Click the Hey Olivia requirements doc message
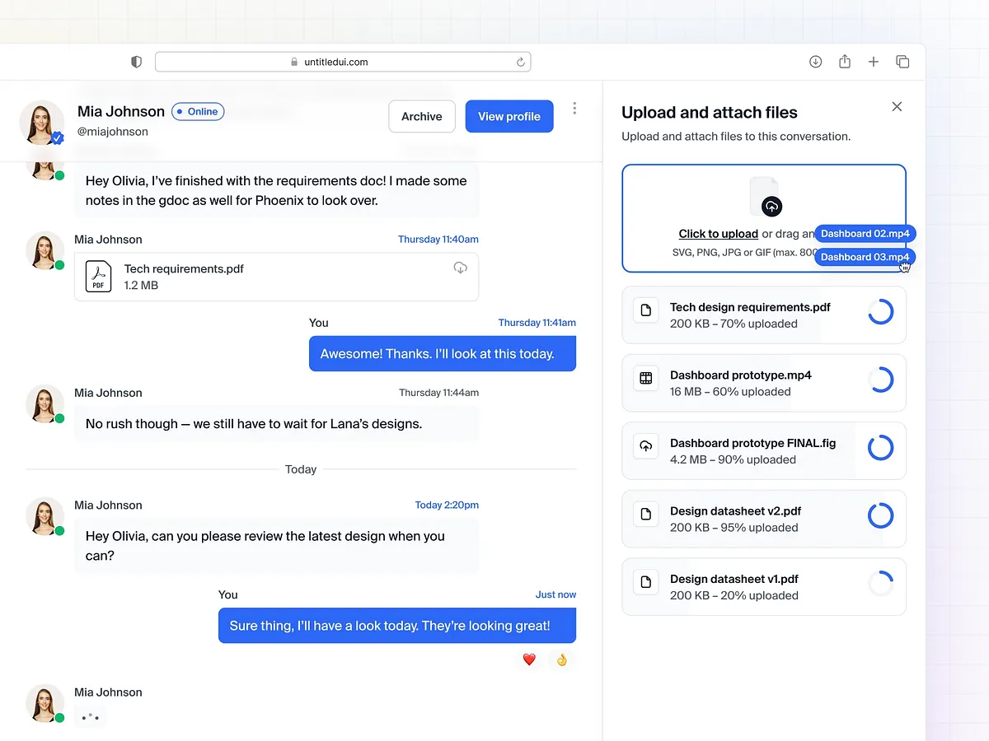The width and height of the screenshot is (989, 741). click(277, 190)
